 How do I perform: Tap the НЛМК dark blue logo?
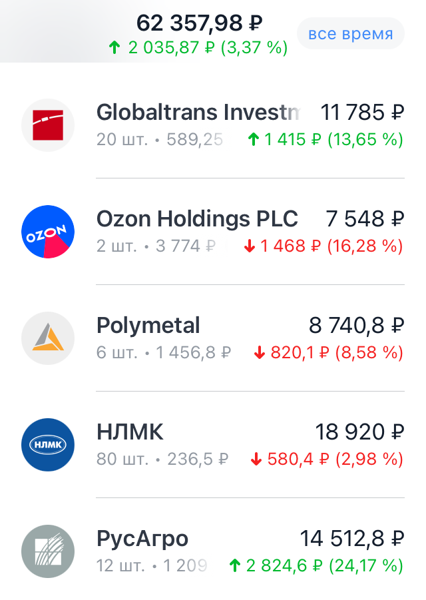coord(48,445)
